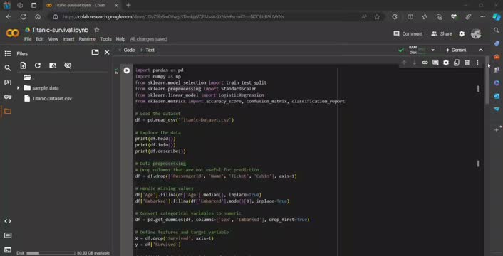Refresh the Files panel
This screenshot has width=503, height=256.
pos(38,65)
